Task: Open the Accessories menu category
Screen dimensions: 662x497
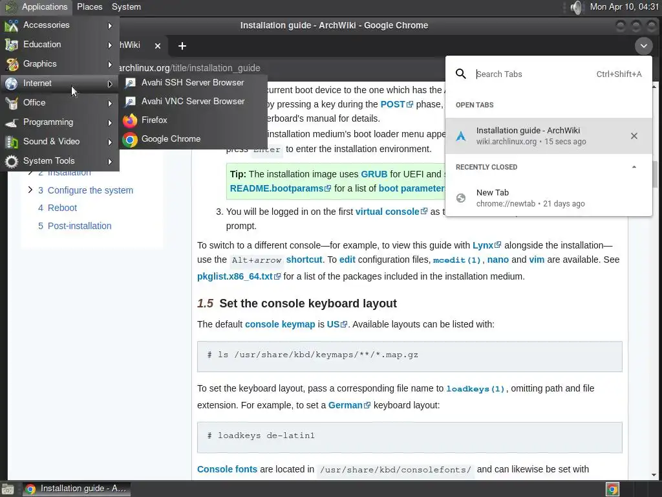Action: (x=59, y=25)
